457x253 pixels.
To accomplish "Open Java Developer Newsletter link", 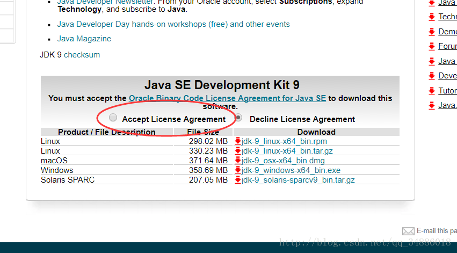I will 105,2.
